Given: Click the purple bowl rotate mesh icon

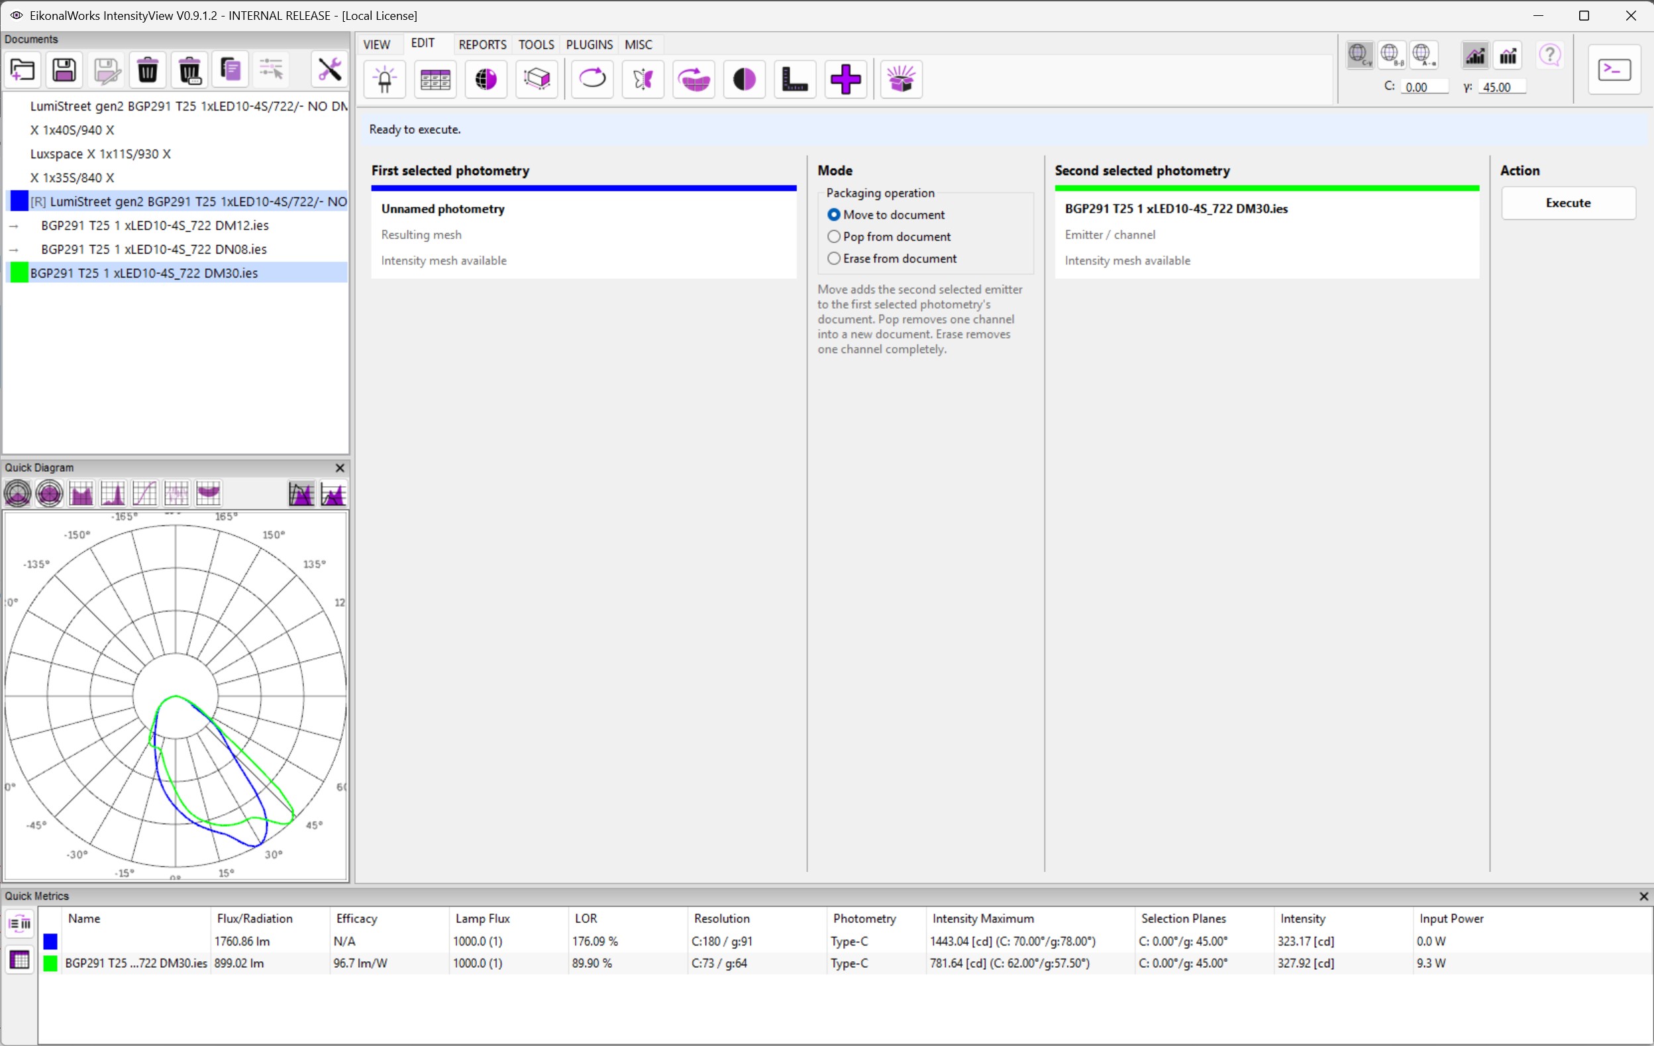Looking at the screenshot, I should [694, 79].
